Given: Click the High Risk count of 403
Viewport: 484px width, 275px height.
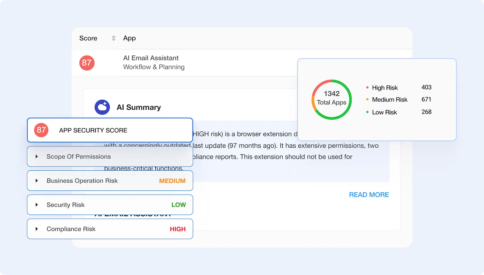Looking at the screenshot, I should click(426, 87).
